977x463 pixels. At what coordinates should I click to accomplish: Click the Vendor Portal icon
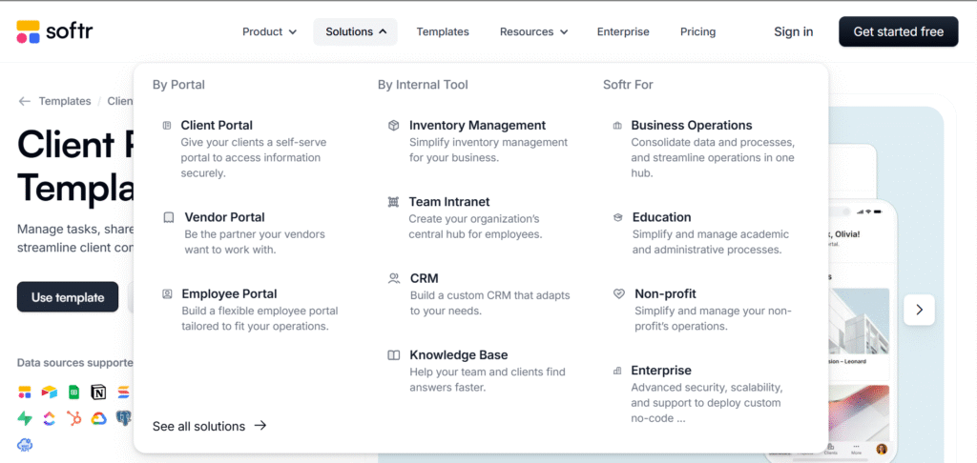click(169, 217)
